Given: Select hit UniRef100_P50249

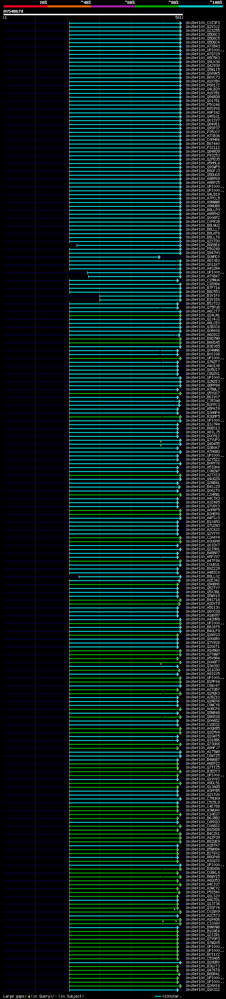Looking at the screenshot, I should pyautogui.click(x=202, y=249).
